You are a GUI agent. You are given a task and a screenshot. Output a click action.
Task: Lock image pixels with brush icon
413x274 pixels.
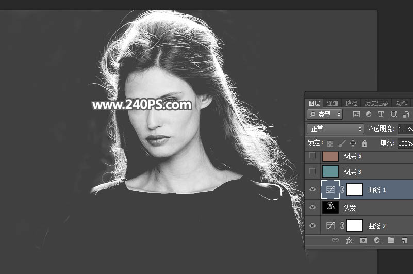pyautogui.click(x=341, y=143)
